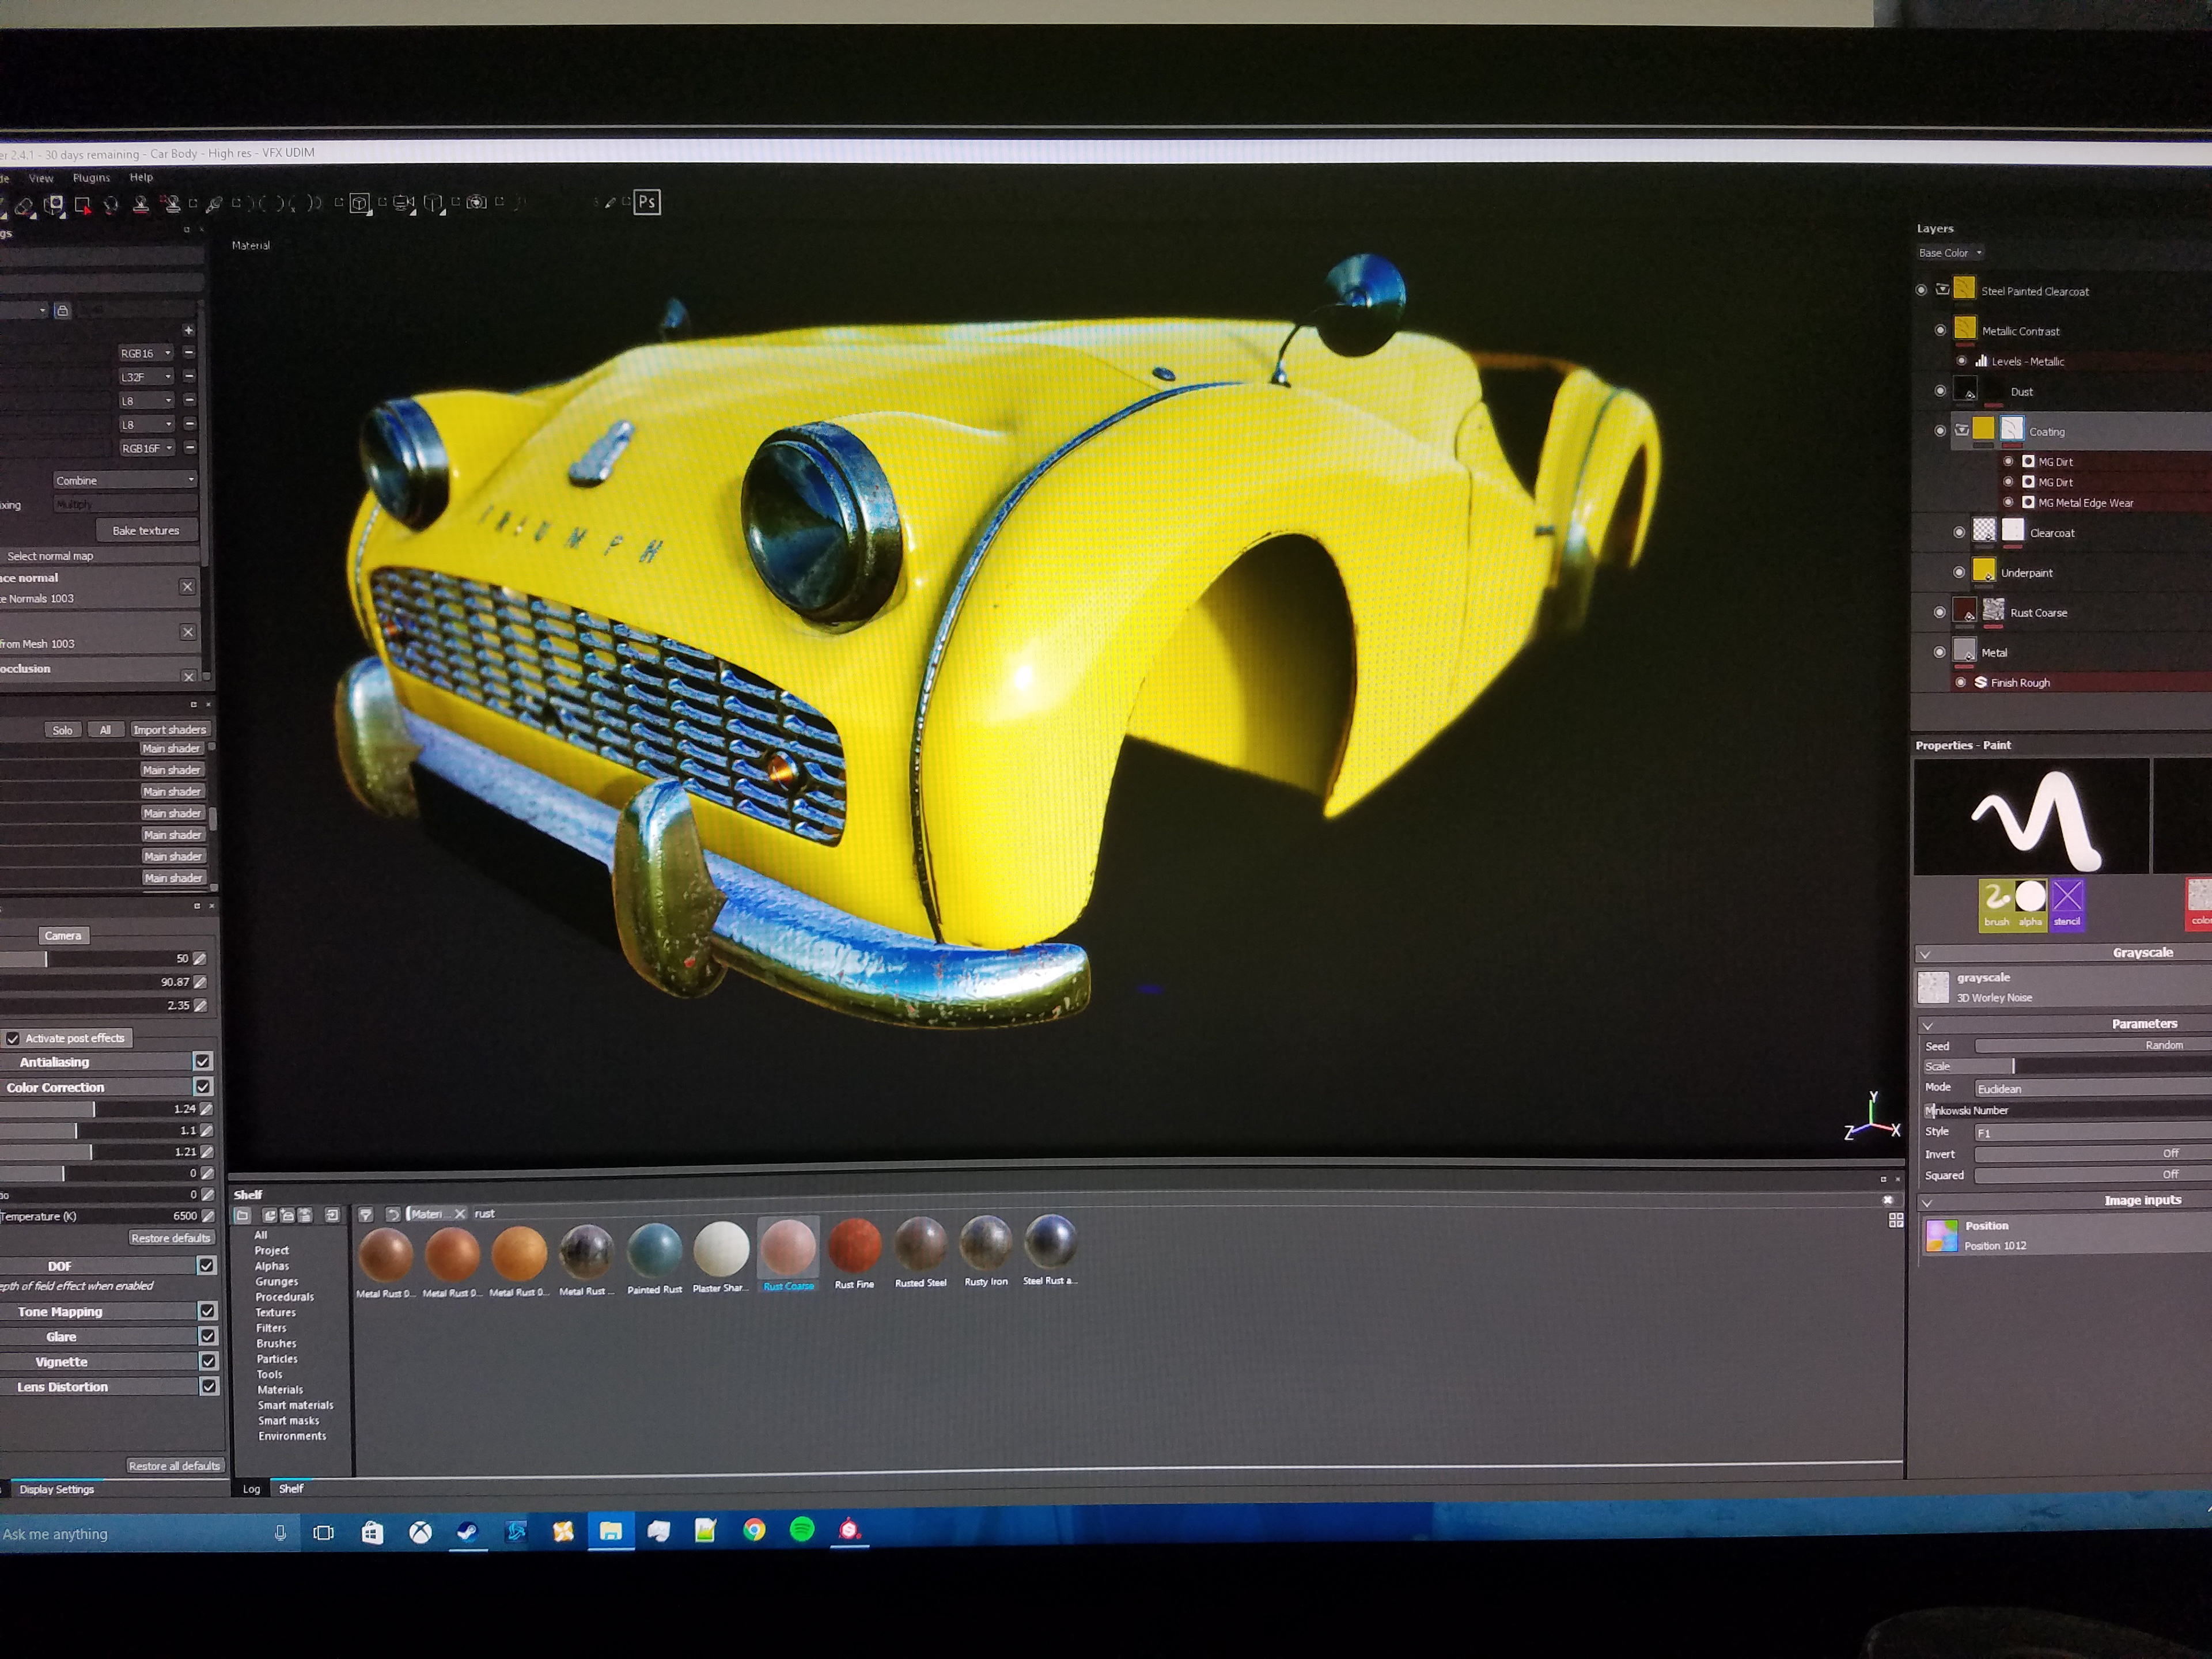This screenshot has width=2212, height=1659.
Task: Switch to the Log tab
Action: 251,1489
